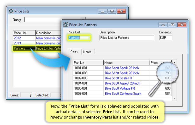Sort by the Part No column header
195x125 pixels.
click(x=88, y=63)
